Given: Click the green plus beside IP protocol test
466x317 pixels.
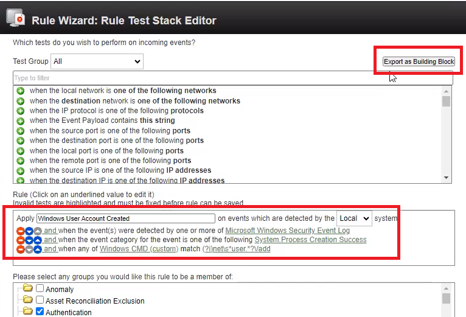Looking at the screenshot, I should tap(21, 111).
